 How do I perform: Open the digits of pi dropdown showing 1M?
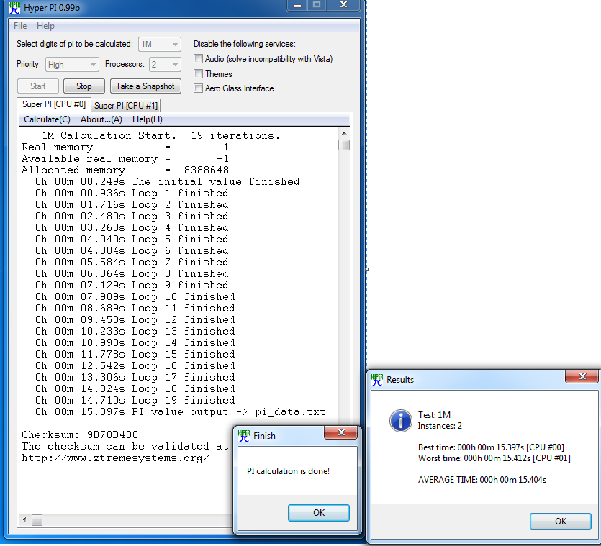[159, 44]
